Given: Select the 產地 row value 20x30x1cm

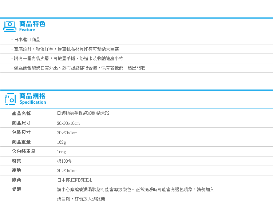Looking at the screenshot, I should 67,171.
